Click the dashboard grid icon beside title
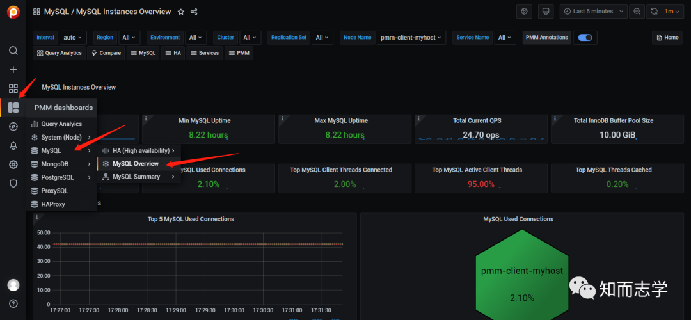The width and height of the screenshot is (691, 320). click(37, 12)
